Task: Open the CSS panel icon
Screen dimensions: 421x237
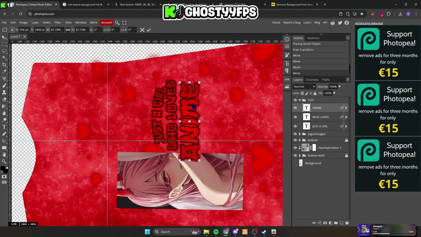Action: pyautogui.click(x=287, y=79)
